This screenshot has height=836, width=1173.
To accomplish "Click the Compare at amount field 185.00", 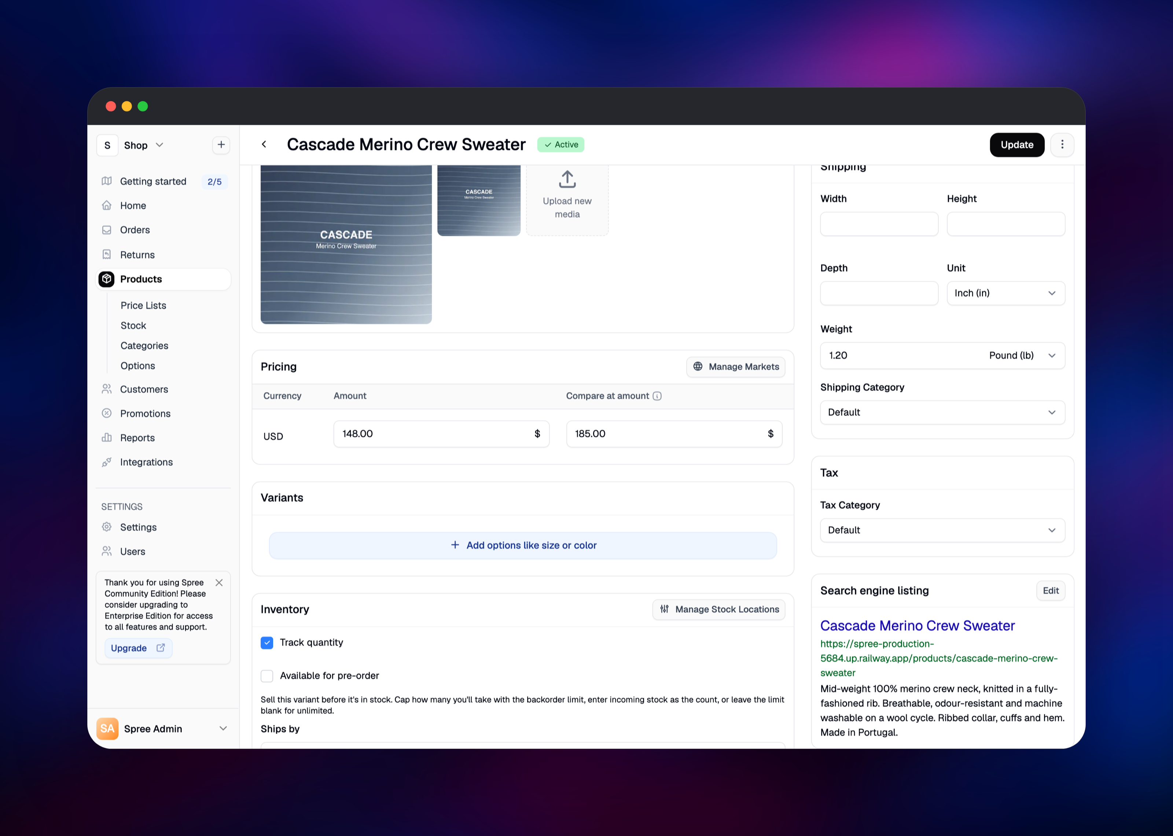I will (674, 434).
